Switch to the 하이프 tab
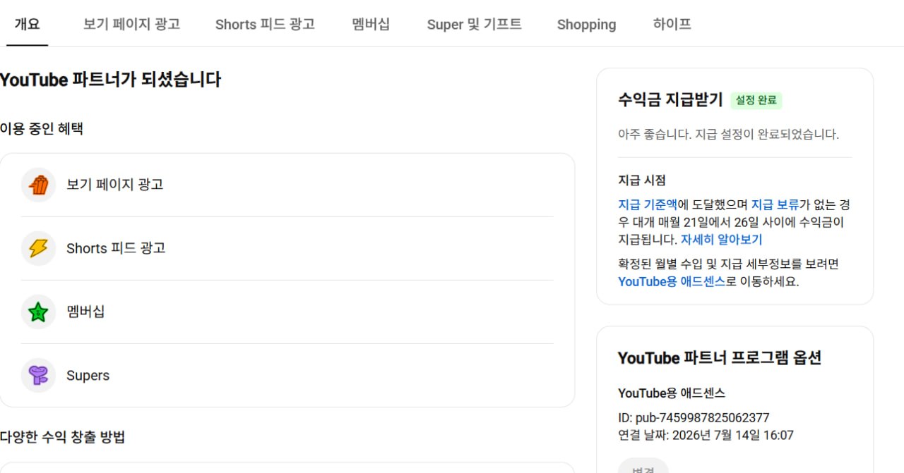Screen dimensions: 904x473 tap(672, 24)
